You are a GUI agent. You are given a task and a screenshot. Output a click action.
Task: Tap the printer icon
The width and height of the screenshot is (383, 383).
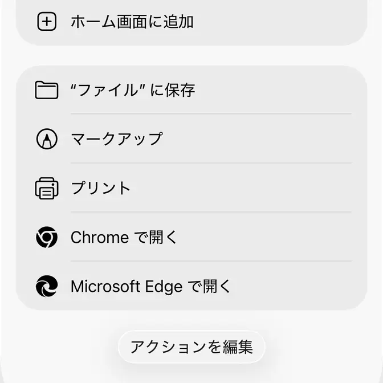point(47,188)
